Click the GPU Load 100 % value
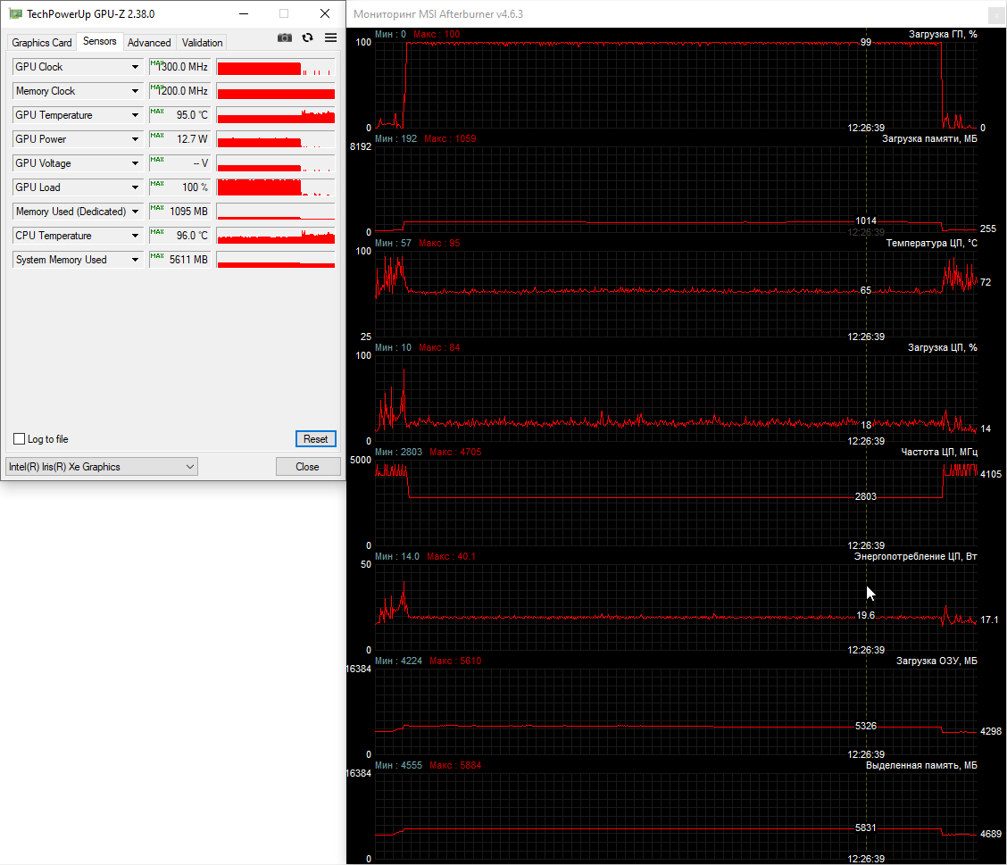 [x=179, y=187]
